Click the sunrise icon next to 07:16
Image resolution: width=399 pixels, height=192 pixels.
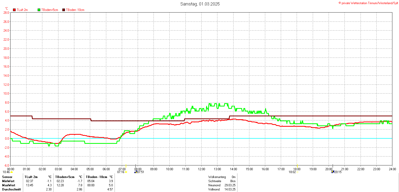tap(126, 172)
